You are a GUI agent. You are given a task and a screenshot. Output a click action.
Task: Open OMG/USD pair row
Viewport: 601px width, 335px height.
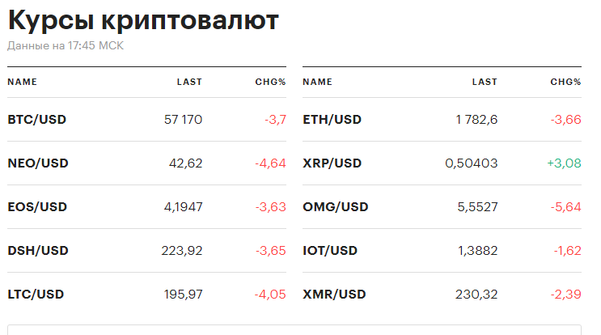point(336,207)
